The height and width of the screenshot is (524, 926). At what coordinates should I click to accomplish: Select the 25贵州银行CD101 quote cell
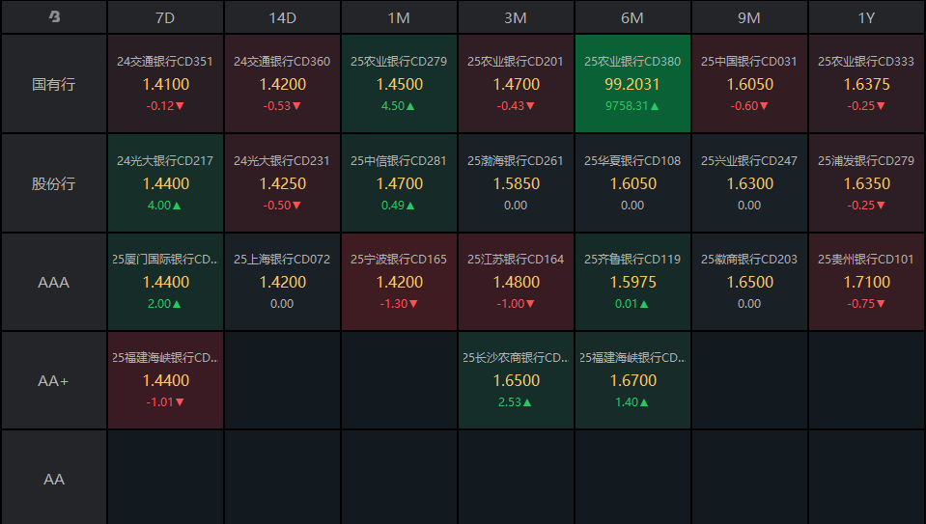click(x=866, y=283)
